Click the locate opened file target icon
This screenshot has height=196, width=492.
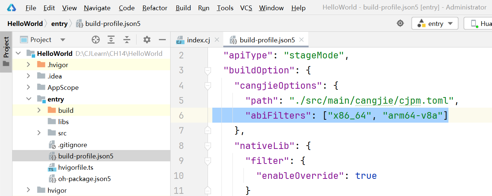(96, 40)
